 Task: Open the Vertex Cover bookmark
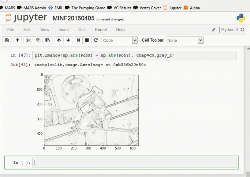[x=147, y=8]
